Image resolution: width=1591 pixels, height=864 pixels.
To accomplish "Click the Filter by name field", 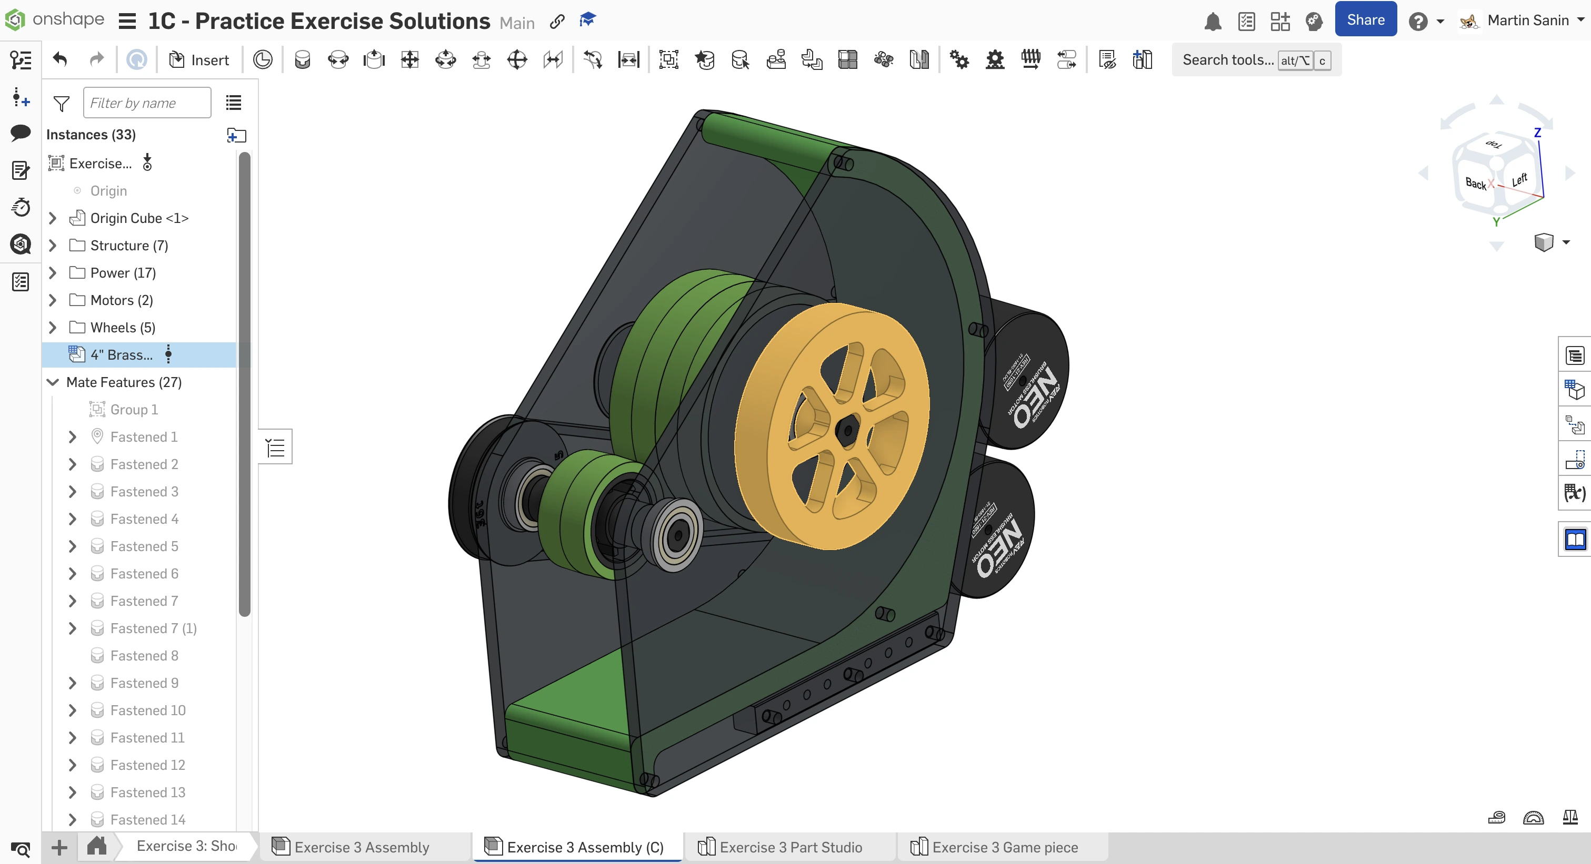I will (147, 103).
